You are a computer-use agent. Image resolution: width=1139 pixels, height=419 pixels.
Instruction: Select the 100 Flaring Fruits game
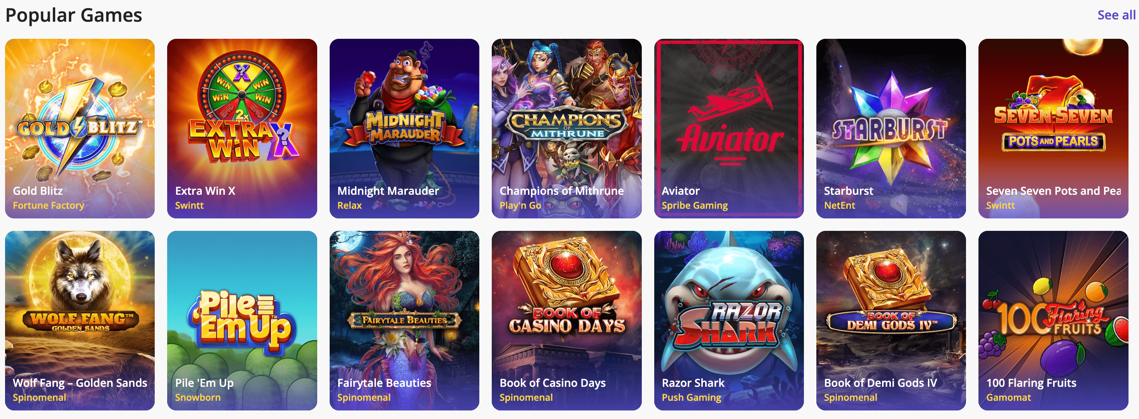tap(1053, 320)
